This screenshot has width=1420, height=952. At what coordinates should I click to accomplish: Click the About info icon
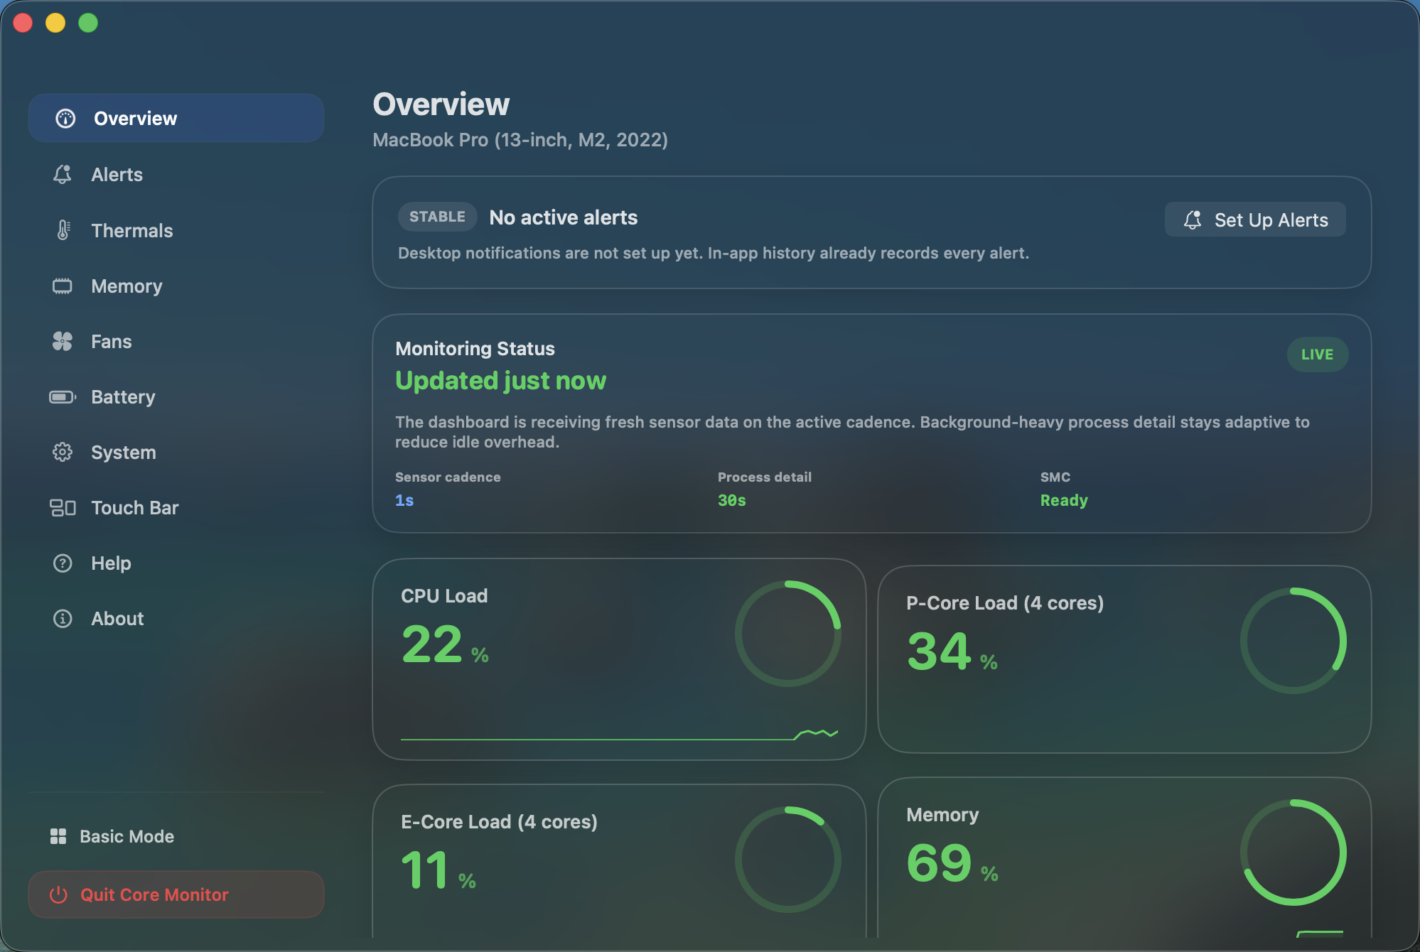63,618
